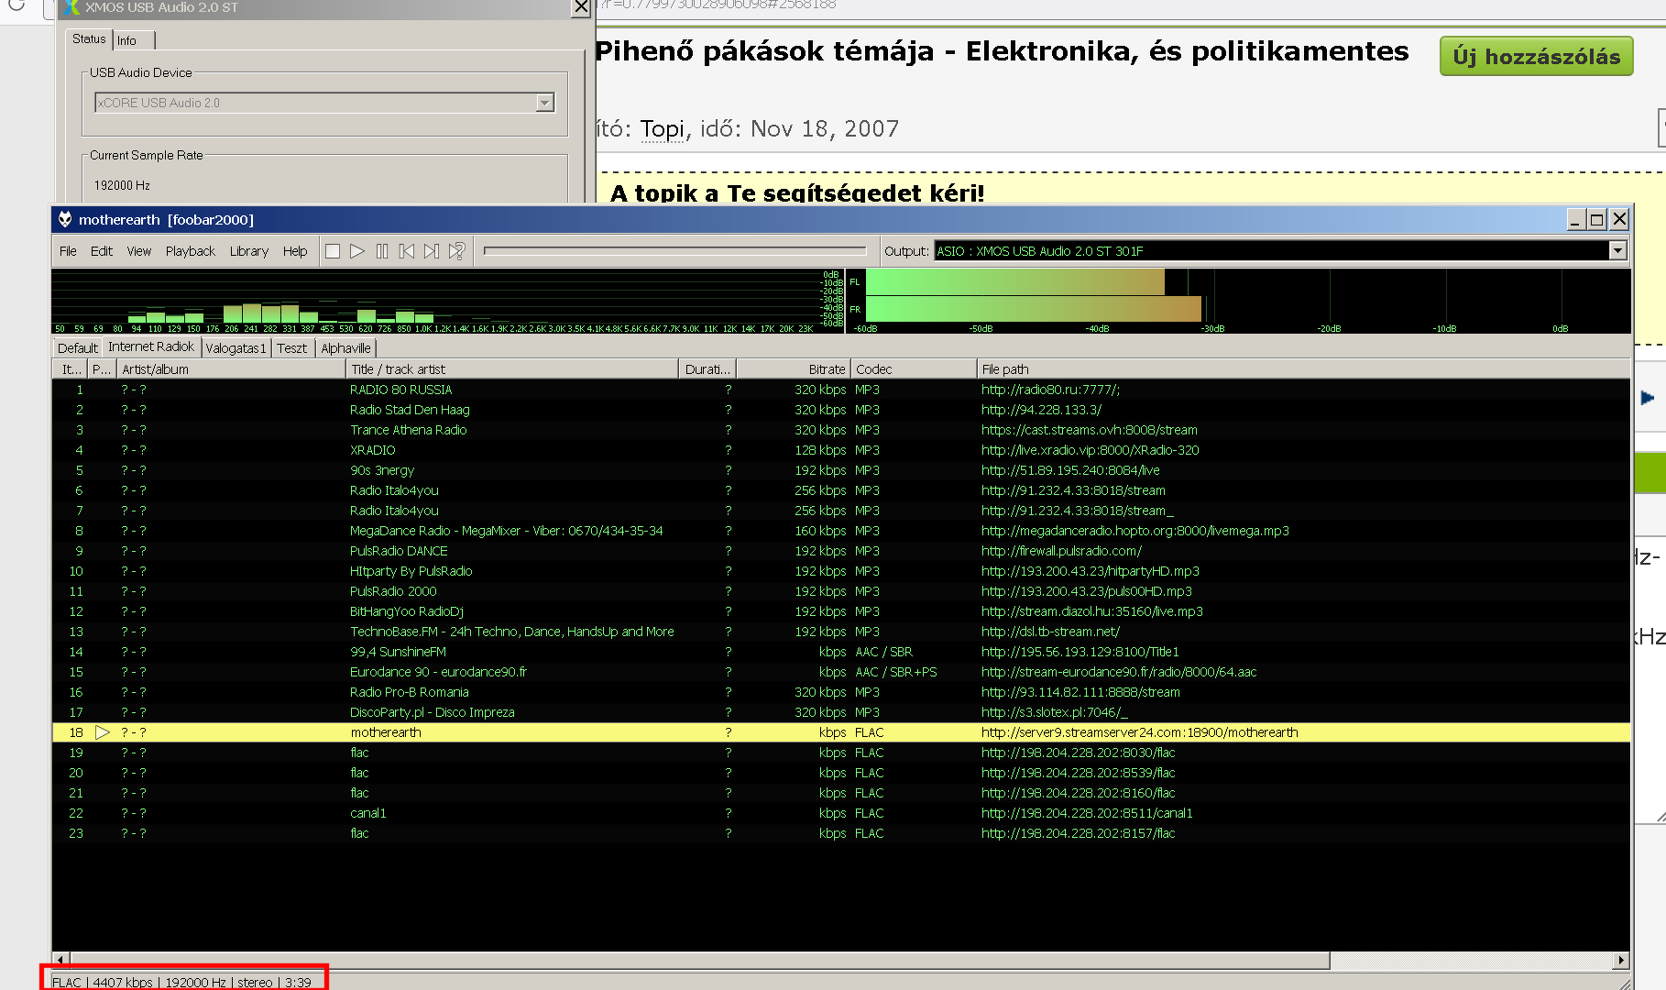This screenshot has height=990, width=1666.
Task: Click the Új hozzászólás button
Action: (1537, 56)
